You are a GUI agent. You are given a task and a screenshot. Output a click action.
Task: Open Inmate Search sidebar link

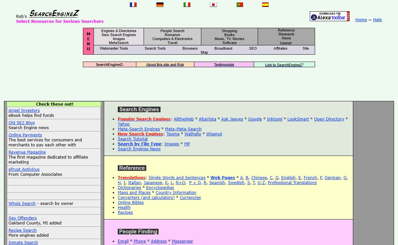[23, 242]
